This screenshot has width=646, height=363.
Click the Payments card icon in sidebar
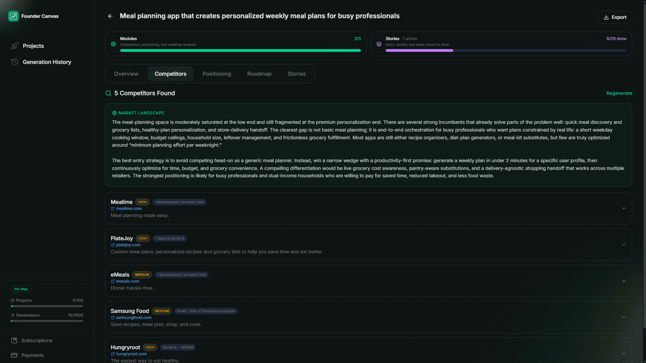[x=15, y=355]
